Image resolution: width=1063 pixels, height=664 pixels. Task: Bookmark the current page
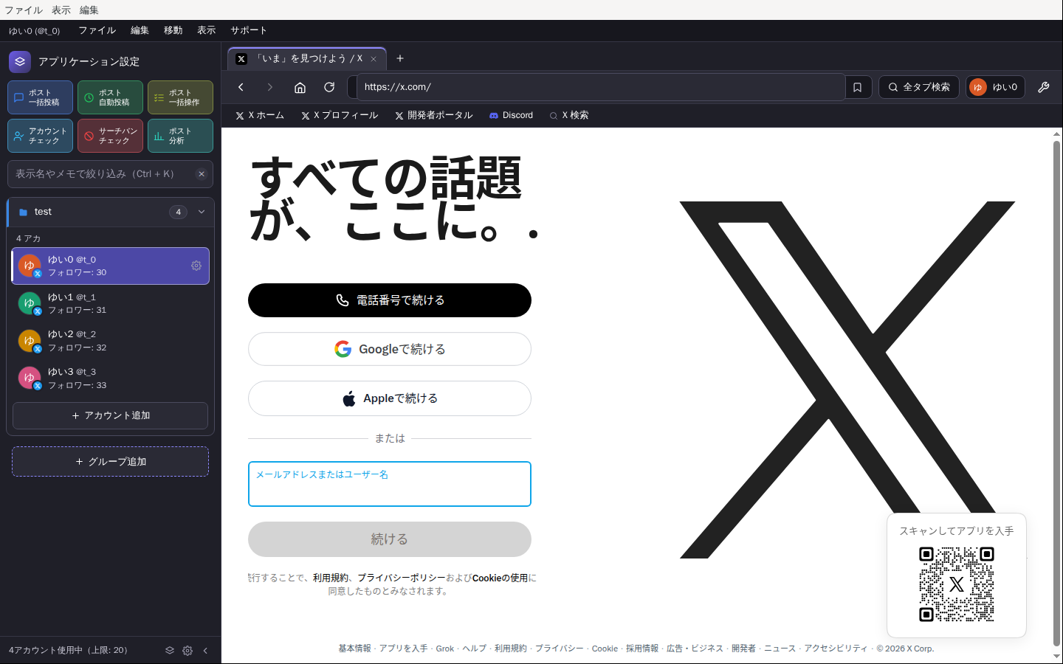(857, 87)
